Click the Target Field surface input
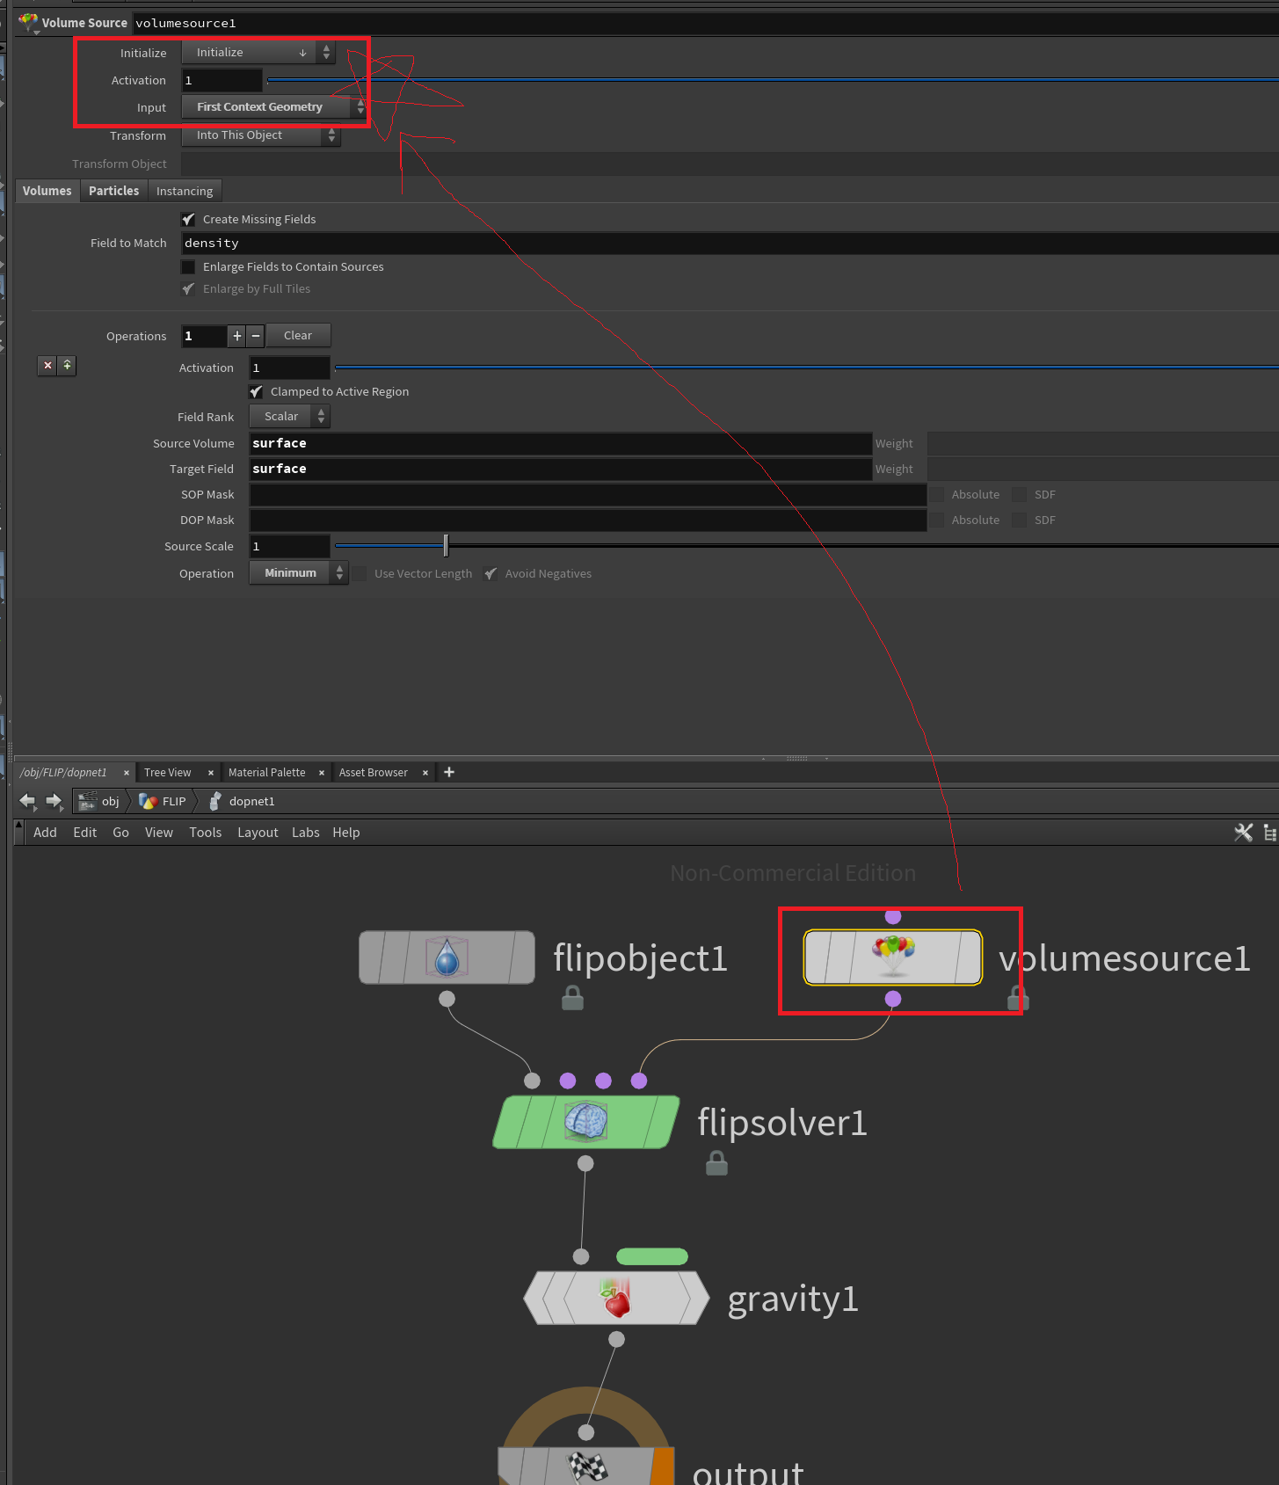1279x1485 pixels. (561, 469)
